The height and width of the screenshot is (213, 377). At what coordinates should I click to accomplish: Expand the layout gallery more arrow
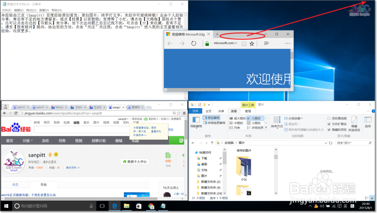click(266, 128)
